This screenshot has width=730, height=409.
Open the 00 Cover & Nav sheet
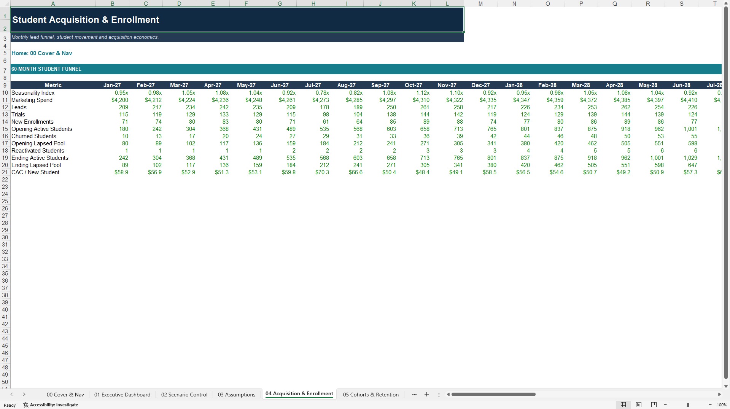point(65,395)
